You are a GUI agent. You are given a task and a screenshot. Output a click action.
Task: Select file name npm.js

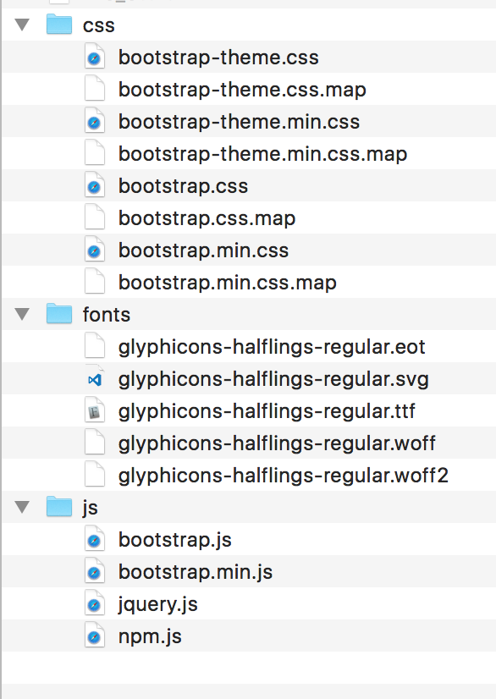(x=150, y=637)
